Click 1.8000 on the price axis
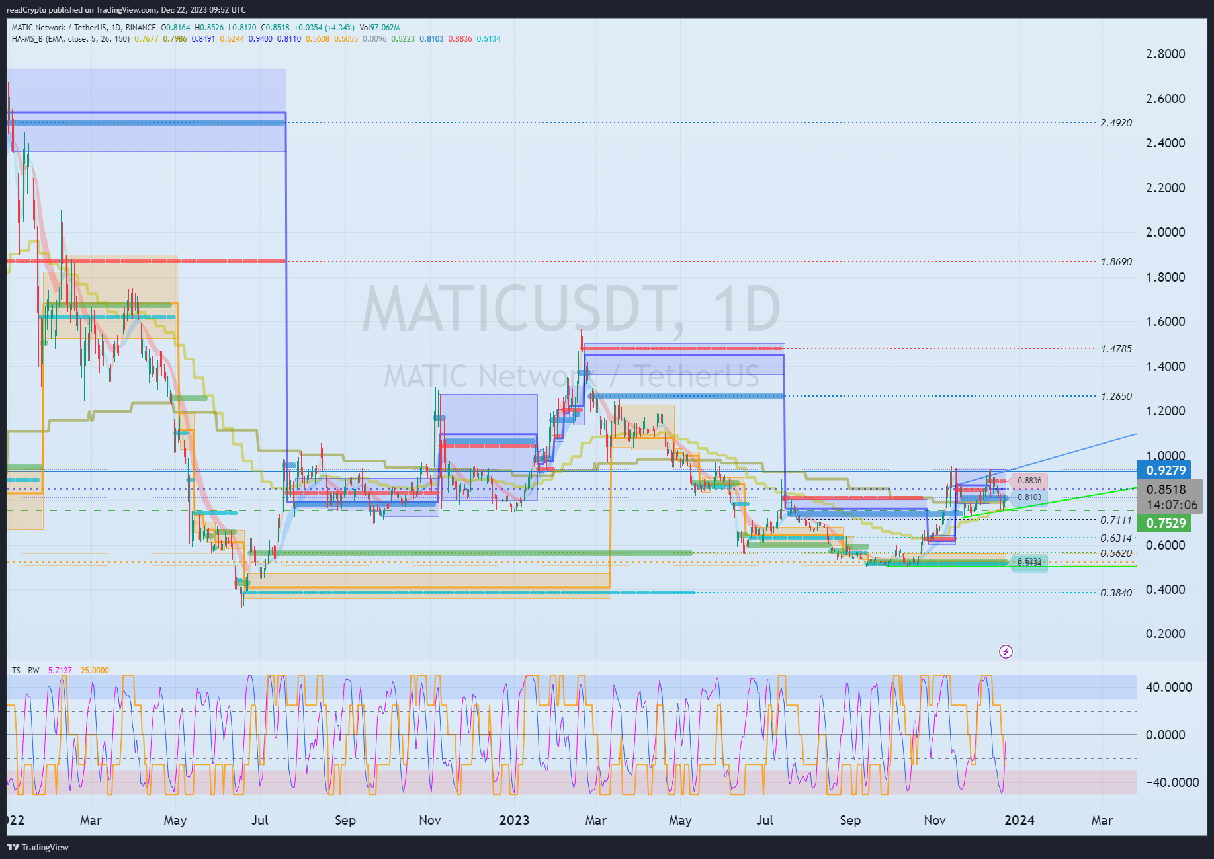The width and height of the screenshot is (1214, 859). point(1165,277)
